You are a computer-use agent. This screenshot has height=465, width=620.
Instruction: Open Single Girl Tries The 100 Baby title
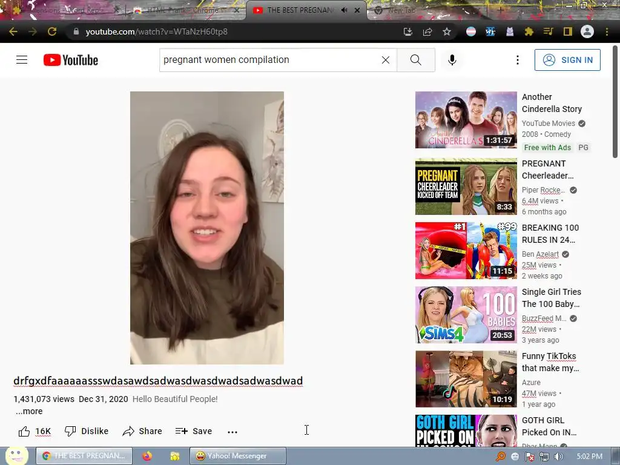551,298
